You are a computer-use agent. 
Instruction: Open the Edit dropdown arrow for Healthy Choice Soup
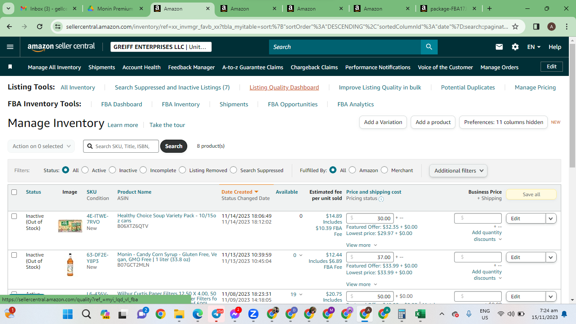[551, 219]
